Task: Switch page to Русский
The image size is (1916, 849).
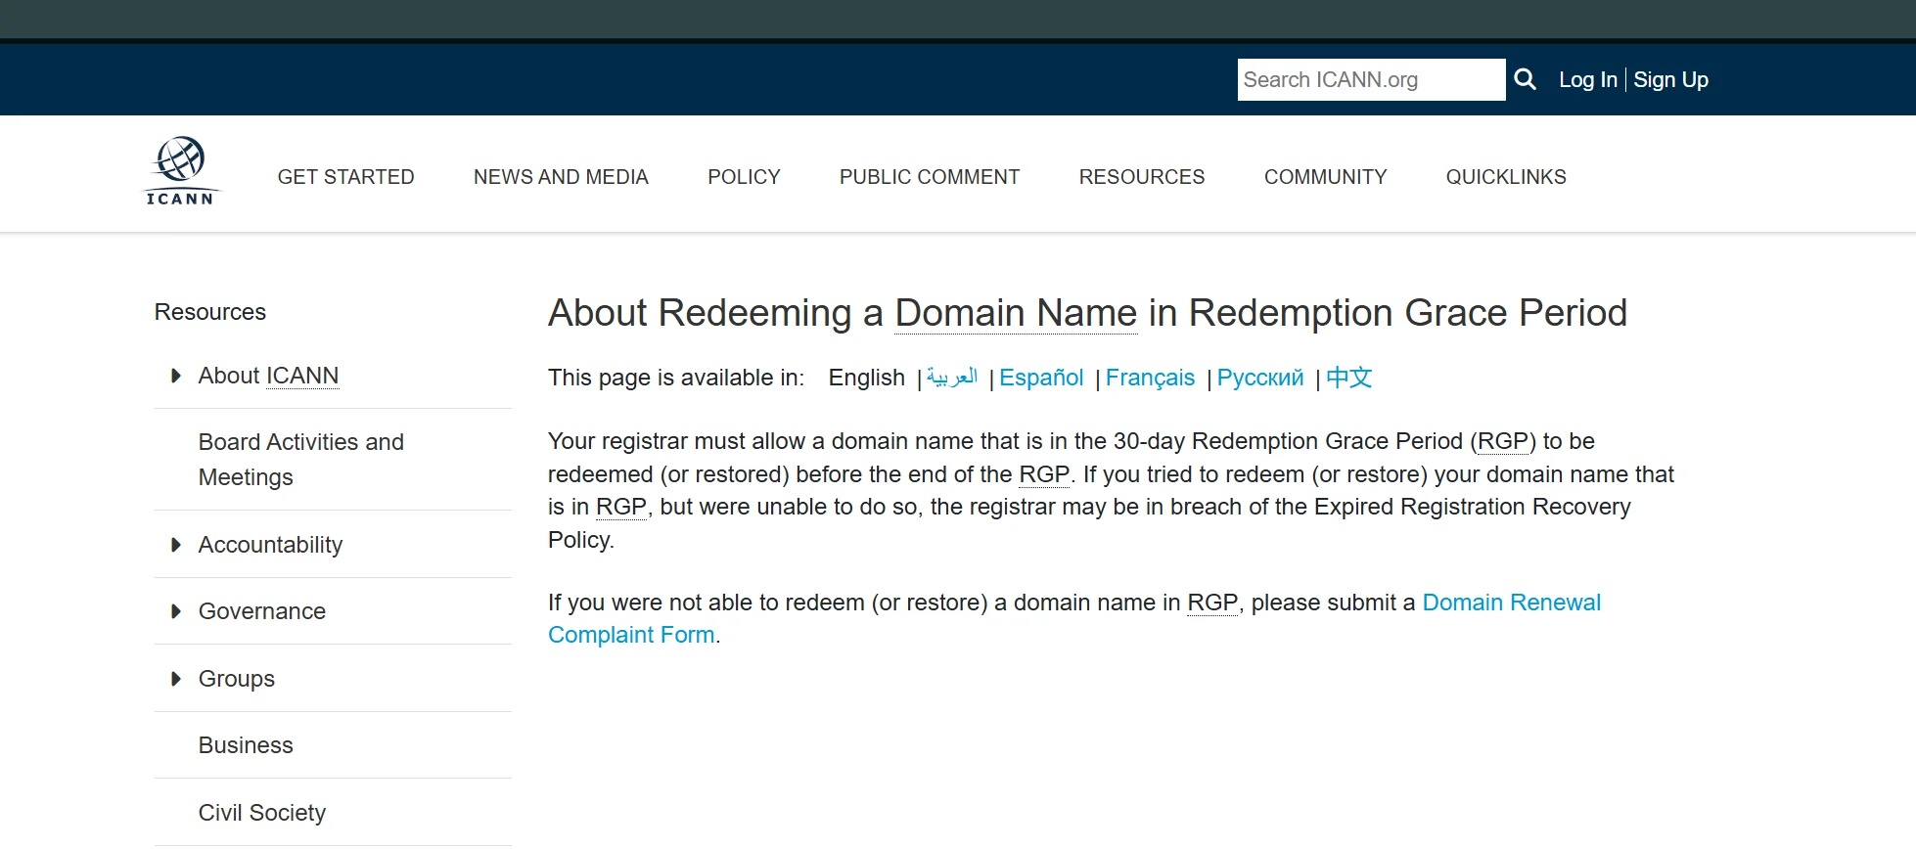Action: point(1260,378)
